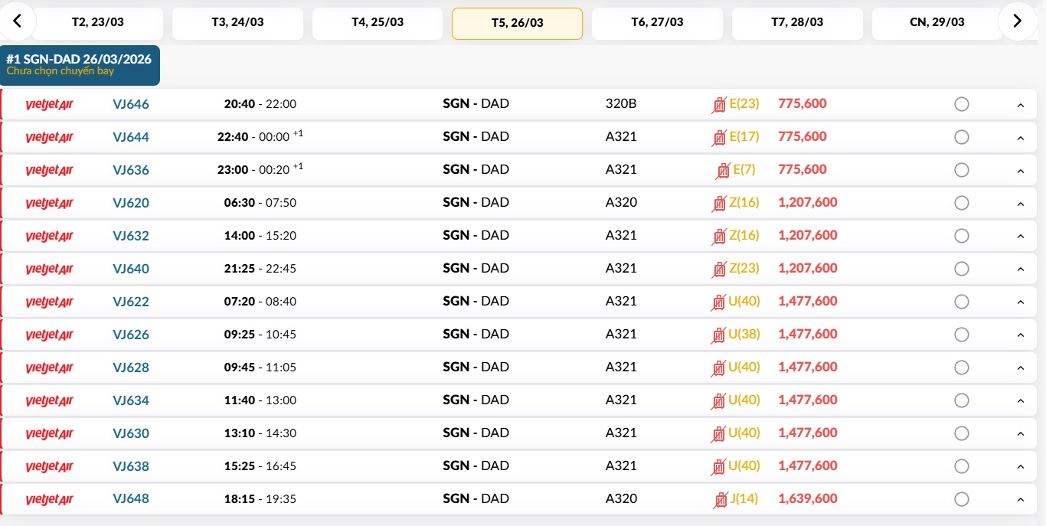Collapse details for flight VJ644

click(1020, 139)
